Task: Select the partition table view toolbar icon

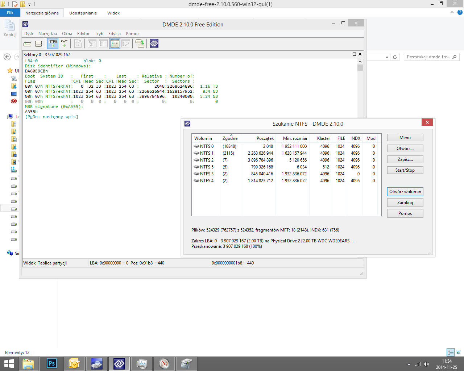Action: pos(115,44)
